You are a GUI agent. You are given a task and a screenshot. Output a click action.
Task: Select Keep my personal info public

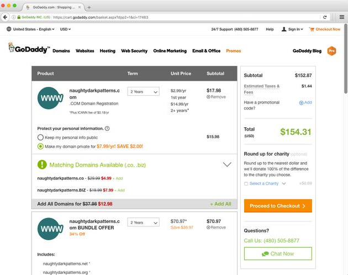point(40,137)
